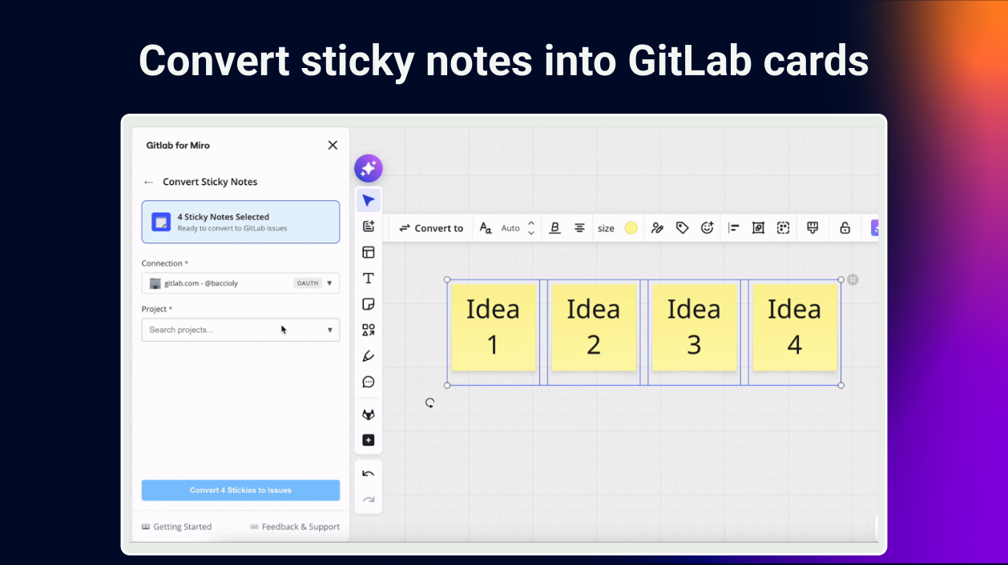Click the Gitlab for Miro panel title
The image size is (1008, 565).
point(178,145)
